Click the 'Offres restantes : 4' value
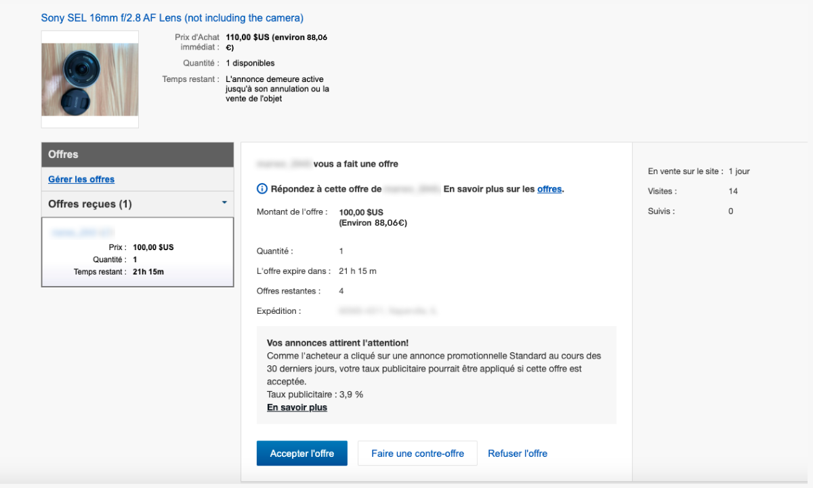The width and height of the screenshot is (813, 488). coord(341,291)
